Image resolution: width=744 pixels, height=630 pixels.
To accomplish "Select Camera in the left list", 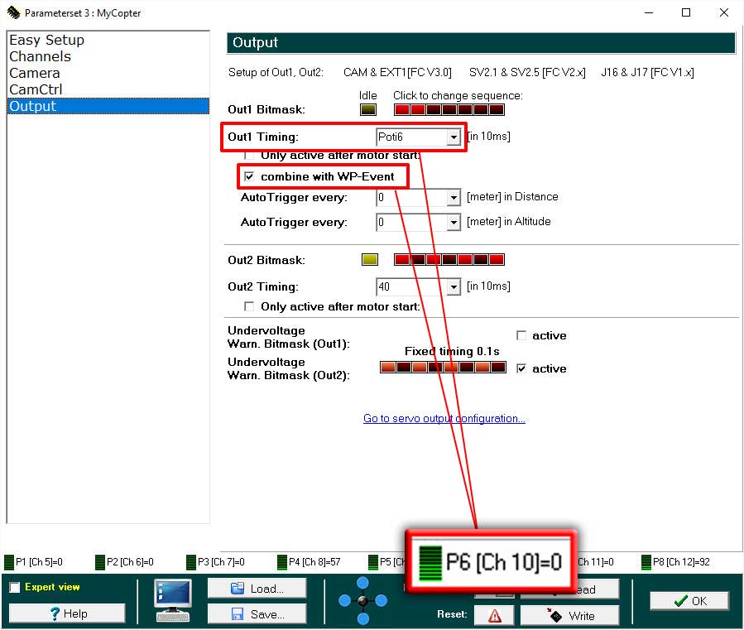I will pos(34,73).
